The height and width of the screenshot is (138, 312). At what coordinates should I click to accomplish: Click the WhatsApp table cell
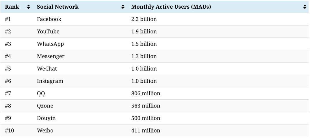(x=50, y=44)
